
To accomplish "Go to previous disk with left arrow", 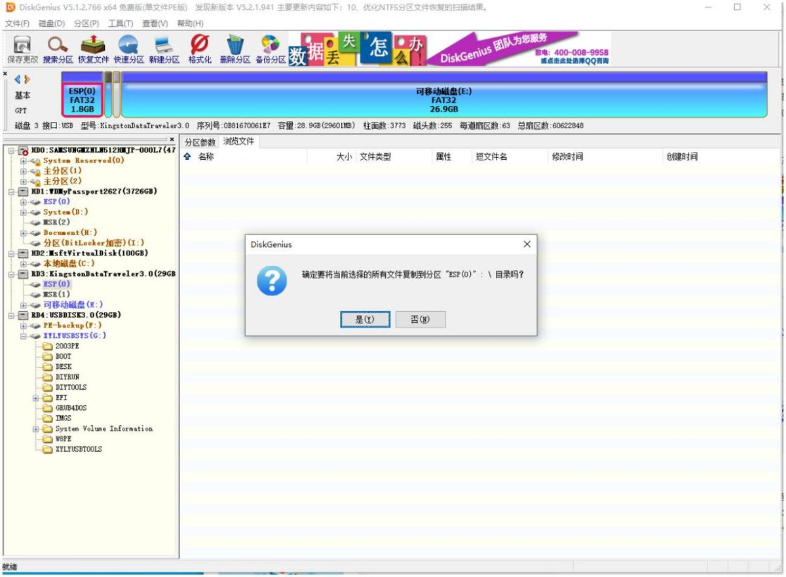I will coord(17,80).
